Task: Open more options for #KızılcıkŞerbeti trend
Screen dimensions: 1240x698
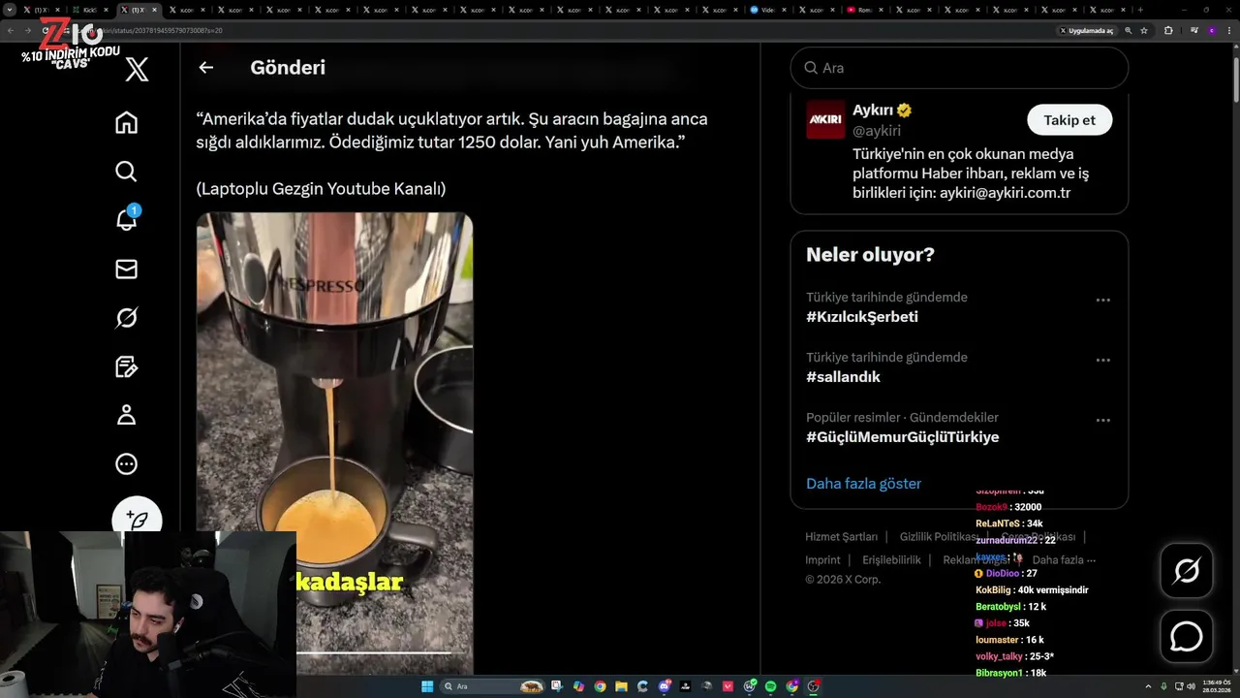Action: point(1102,301)
